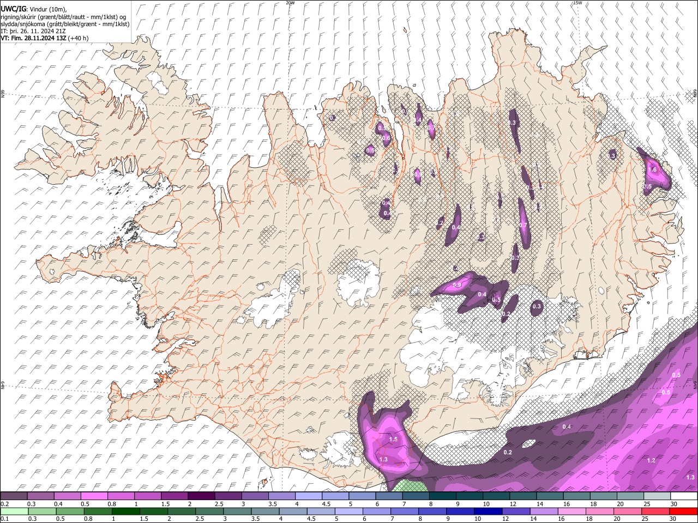
Task: Select the "1.6" precipitation value on the map
Action: pos(652,169)
